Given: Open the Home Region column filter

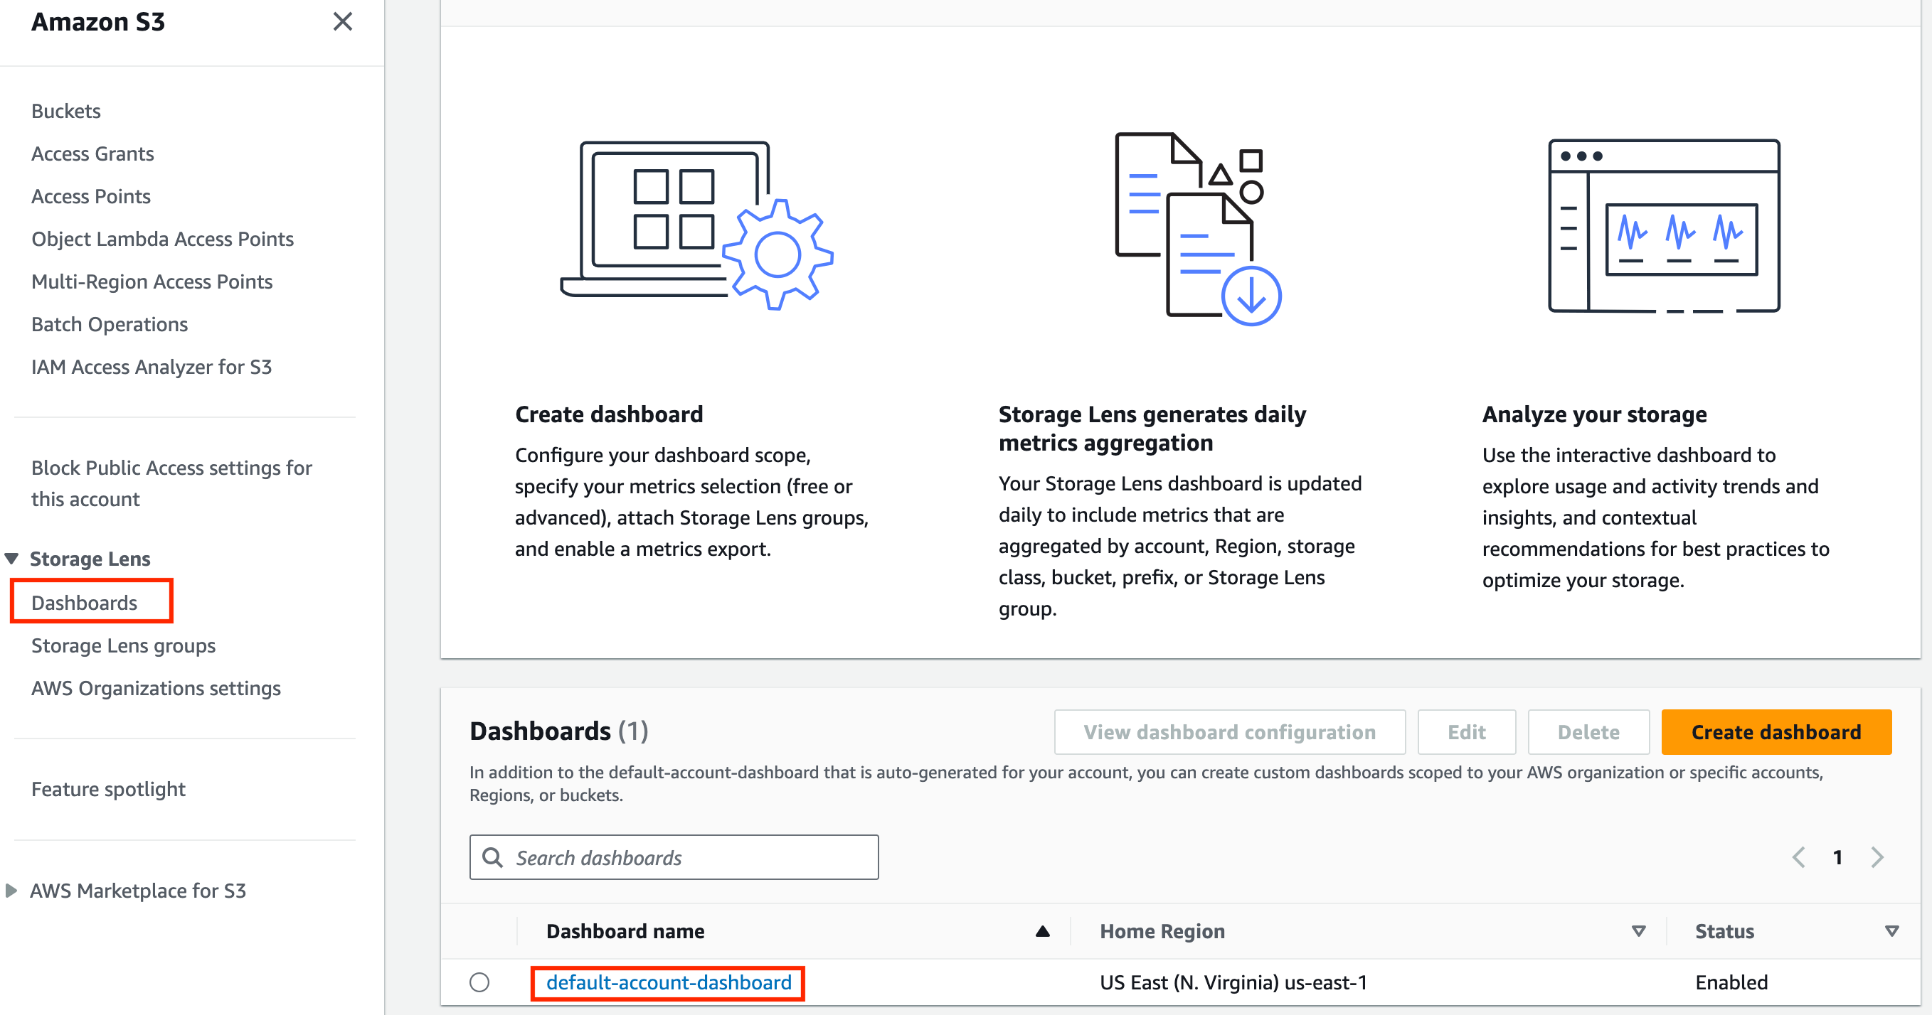Looking at the screenshot, I should (1638, 931).
